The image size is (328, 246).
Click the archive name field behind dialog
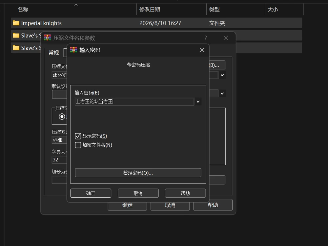coord(59,75)
